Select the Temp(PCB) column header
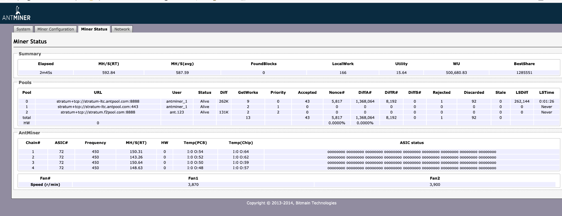Image resolution: width=562 pixels, height=216 pixels. (195, 143)
